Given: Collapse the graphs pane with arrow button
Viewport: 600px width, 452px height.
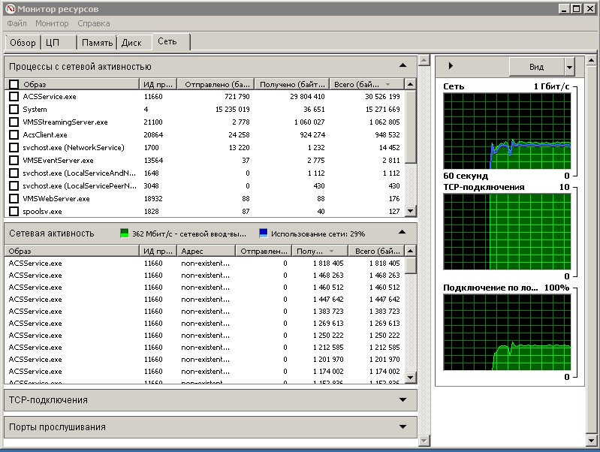Looking at the screenshot, I should (451, 67).
